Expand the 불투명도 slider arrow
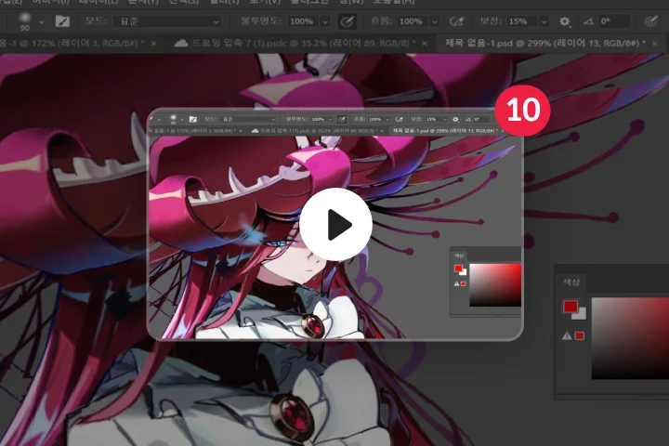 point(325,21)
